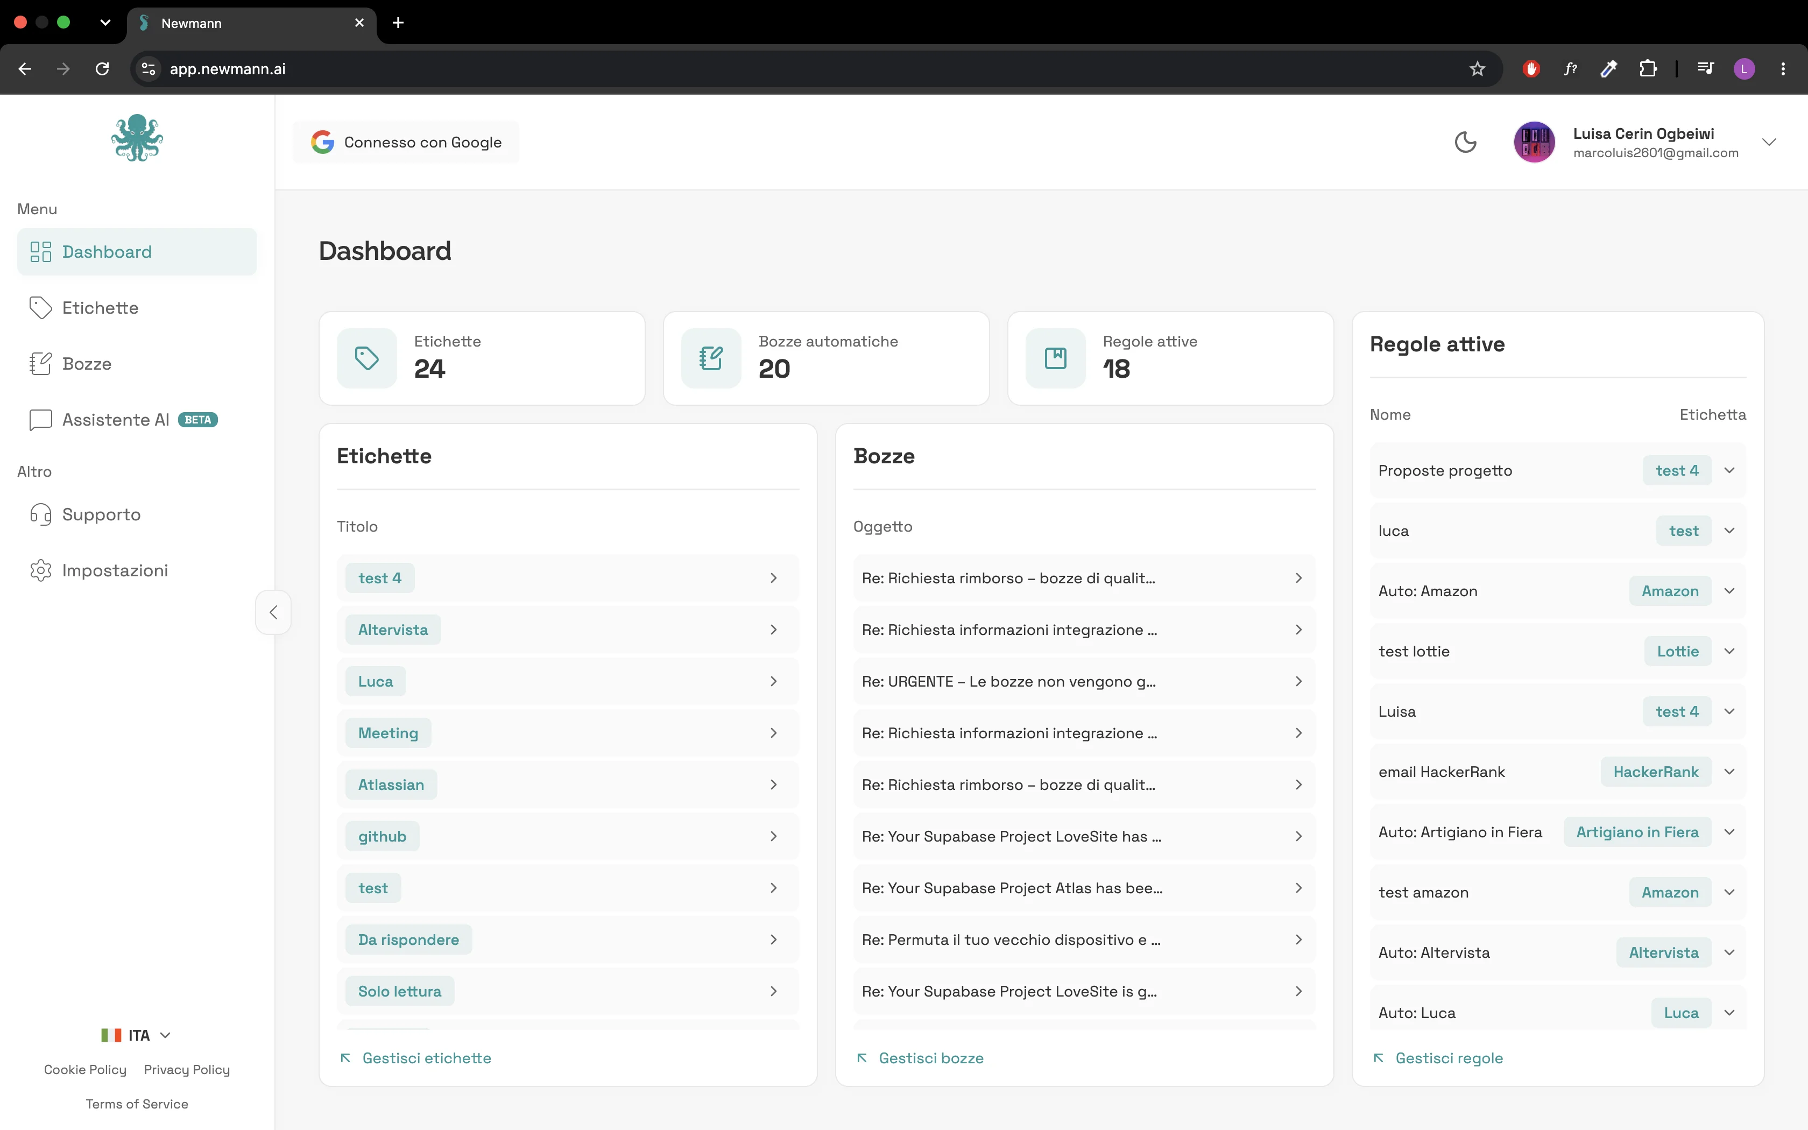
Task: Open the Privacy Policy link
Action: point(187,1070)
